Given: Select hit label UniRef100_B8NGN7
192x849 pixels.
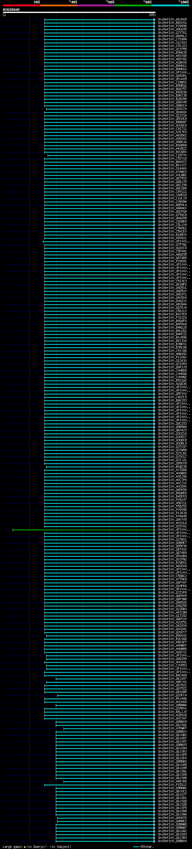Looking at the screenshot, I should [172, 122].
